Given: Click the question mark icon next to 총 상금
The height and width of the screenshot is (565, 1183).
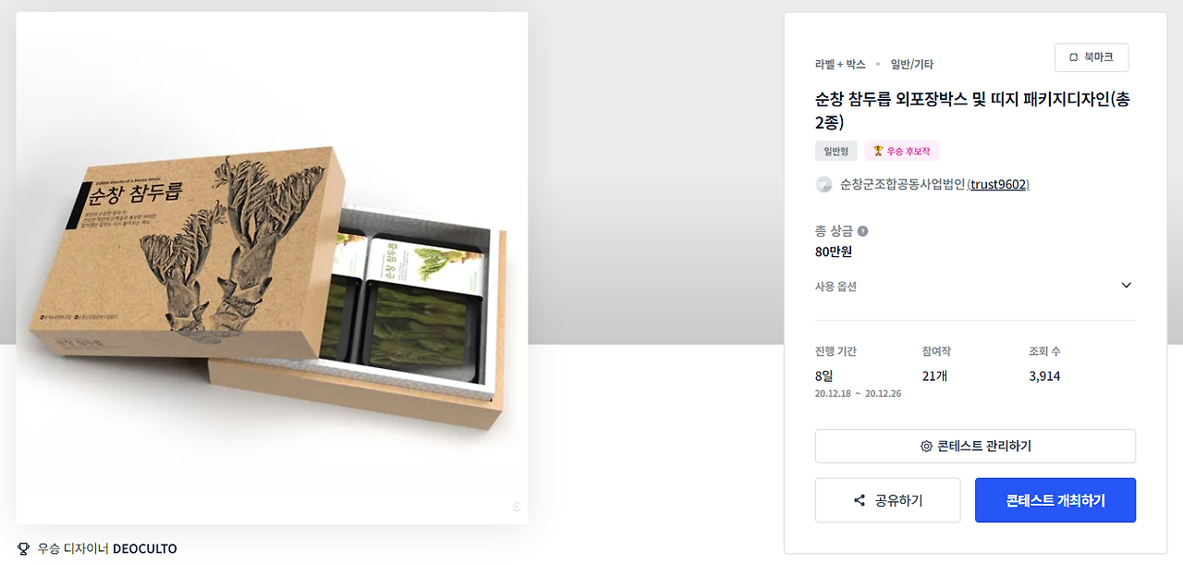Looking at the screenshot, I should [x=862, y=231].
